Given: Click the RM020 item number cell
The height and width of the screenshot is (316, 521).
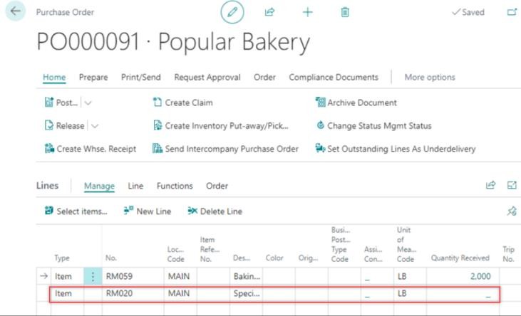Looking at the screenshot, I should [120, 293].
